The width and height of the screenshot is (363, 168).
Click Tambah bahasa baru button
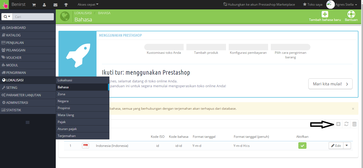coord(325,16)
